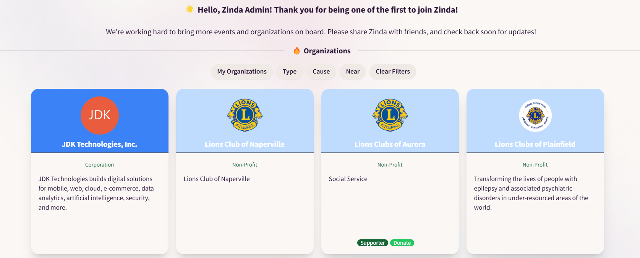
Task: Click the Lions Club of Naperville logo
Action: point(245,115)
